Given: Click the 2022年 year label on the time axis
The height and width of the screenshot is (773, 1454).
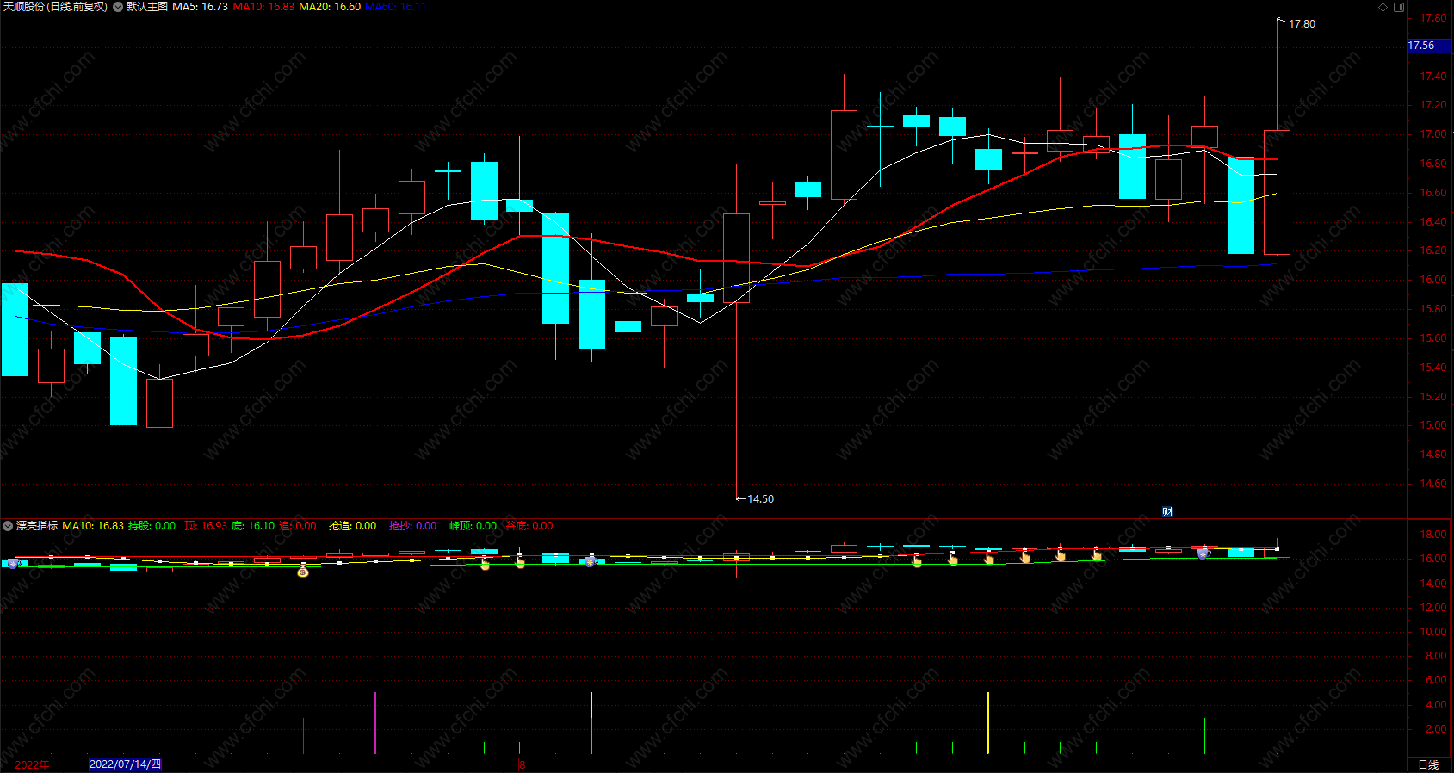Looking at the screenshot, I should coord(33,765).
